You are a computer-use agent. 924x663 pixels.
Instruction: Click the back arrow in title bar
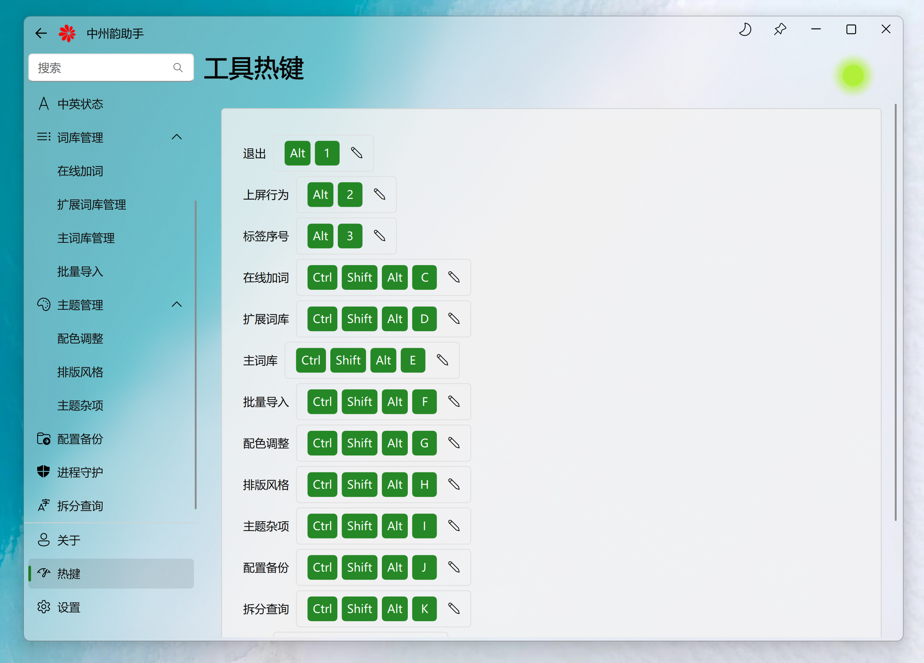[x=41, y=33]
